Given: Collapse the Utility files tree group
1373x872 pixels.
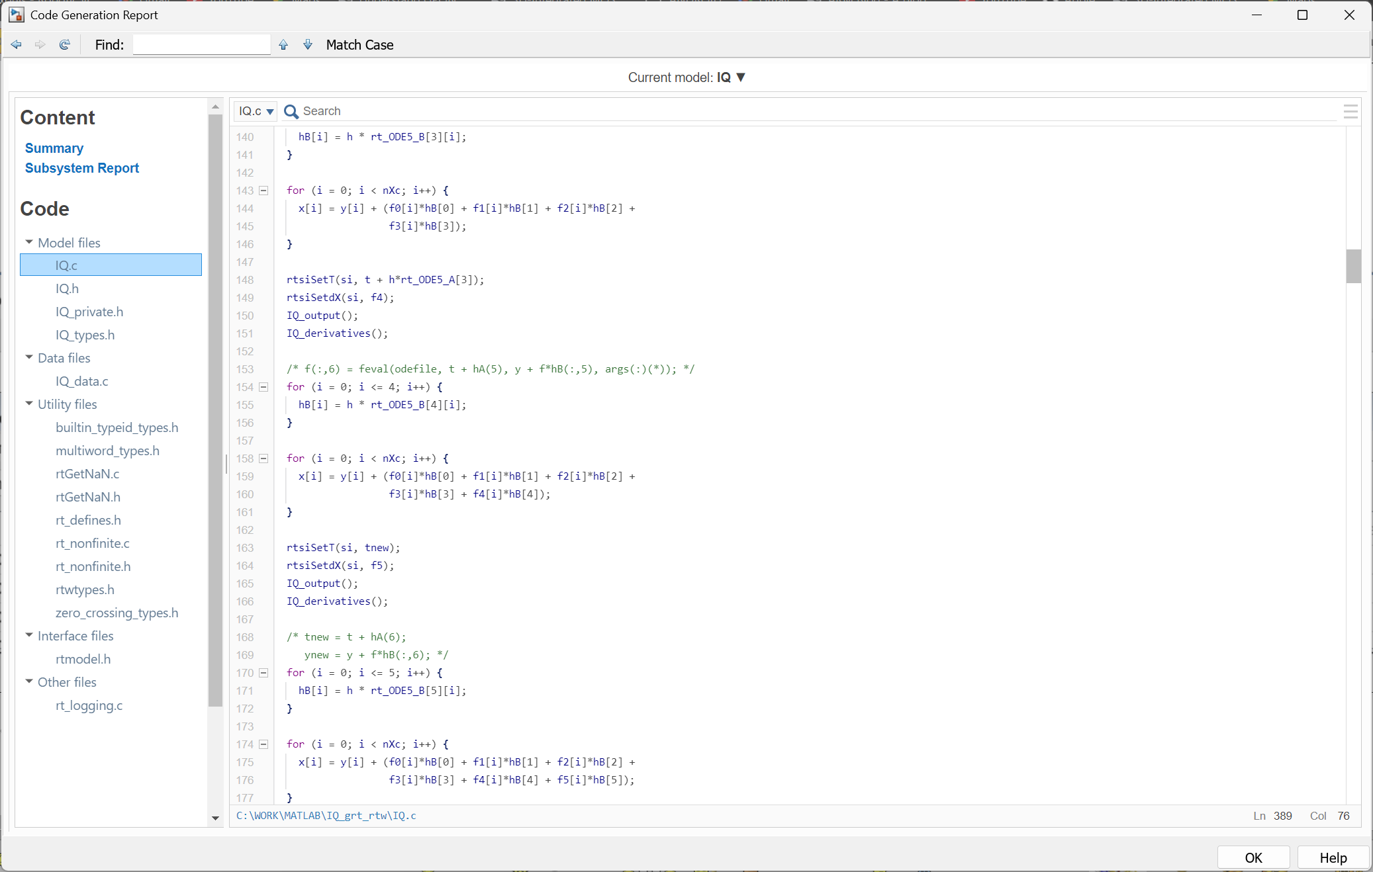Looking at the screenshot, I should pyautogui.click(x=29, y=404).
